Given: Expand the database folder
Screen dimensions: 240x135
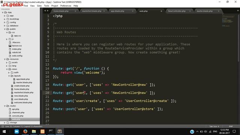Looking at the screenshot, I should pos(5,26).
